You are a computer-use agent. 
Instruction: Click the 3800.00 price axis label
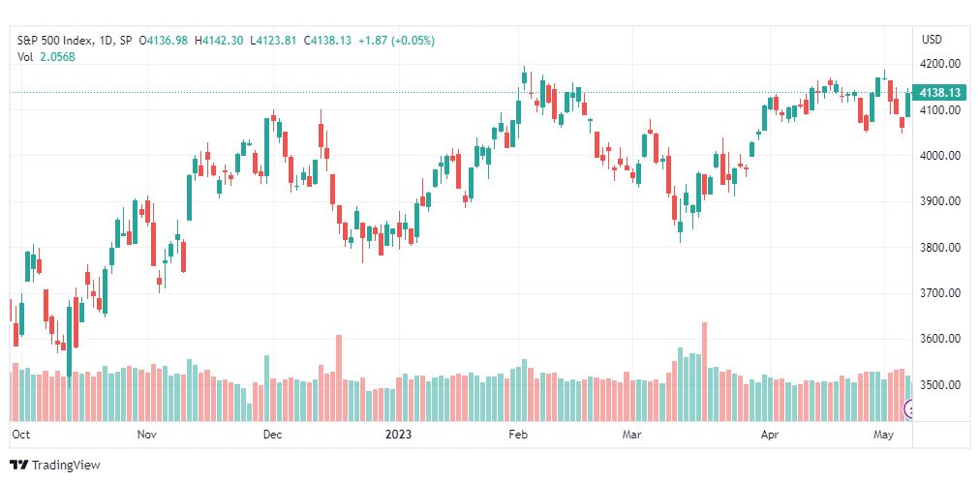pyautogui.click(x=940, y=247)
